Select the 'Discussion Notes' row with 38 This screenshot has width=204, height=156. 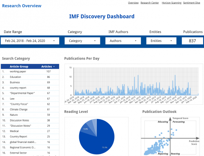[x=30, y=121]
